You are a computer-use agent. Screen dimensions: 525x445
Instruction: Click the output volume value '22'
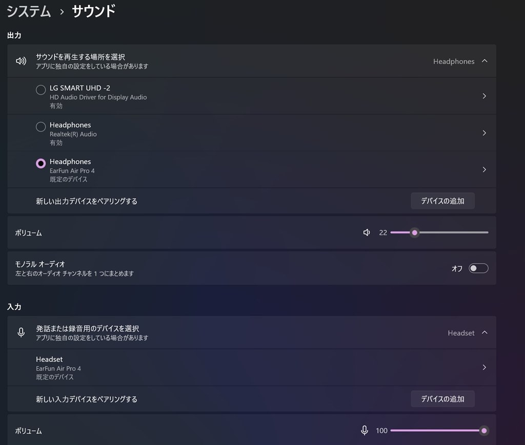point(383,232)
